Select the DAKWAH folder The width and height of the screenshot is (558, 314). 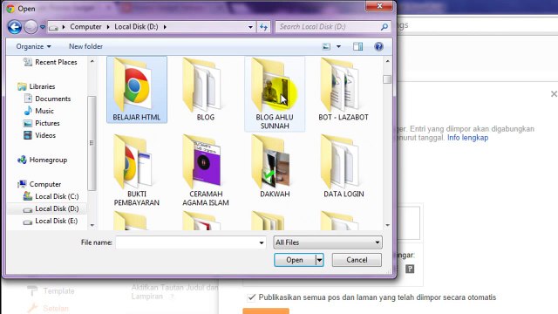pos(275,167)
